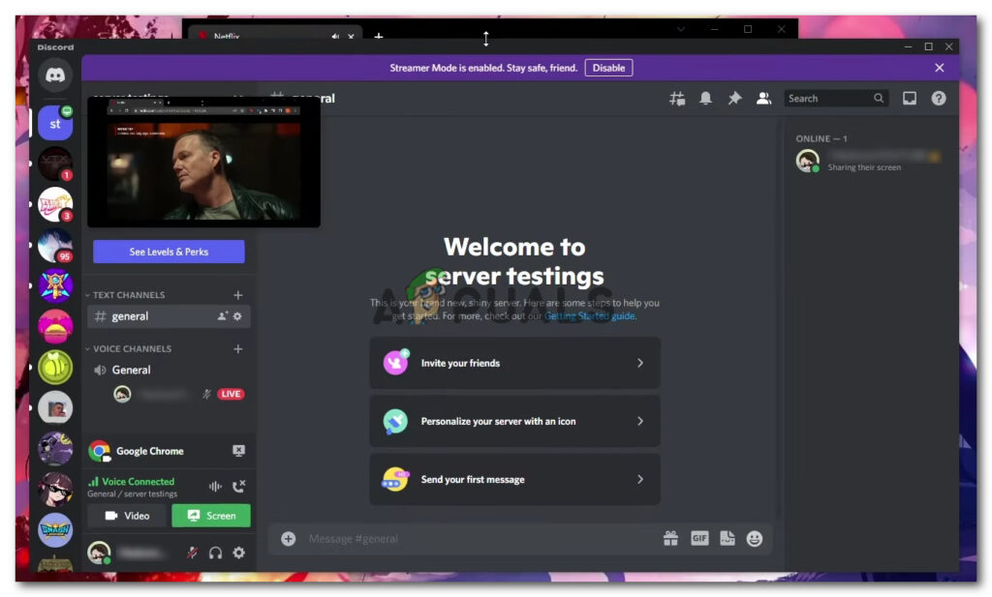
Task: Deafen yourself with the headphone icon
Action: (x=214, y=552)
